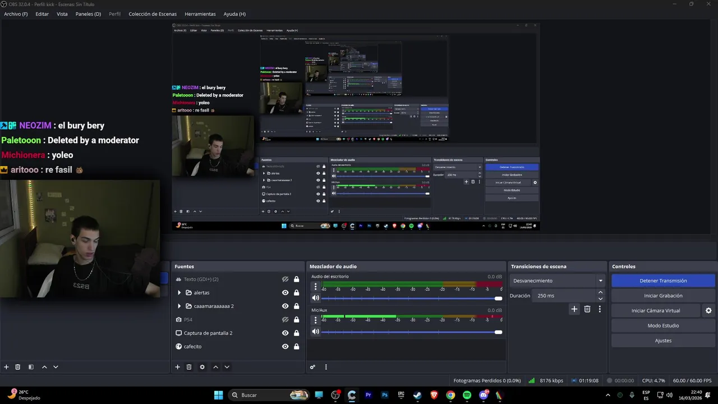Open Premiere Pro from the taskbar
The width and height of the screenshot is (718, 404).
pos(368,395)
